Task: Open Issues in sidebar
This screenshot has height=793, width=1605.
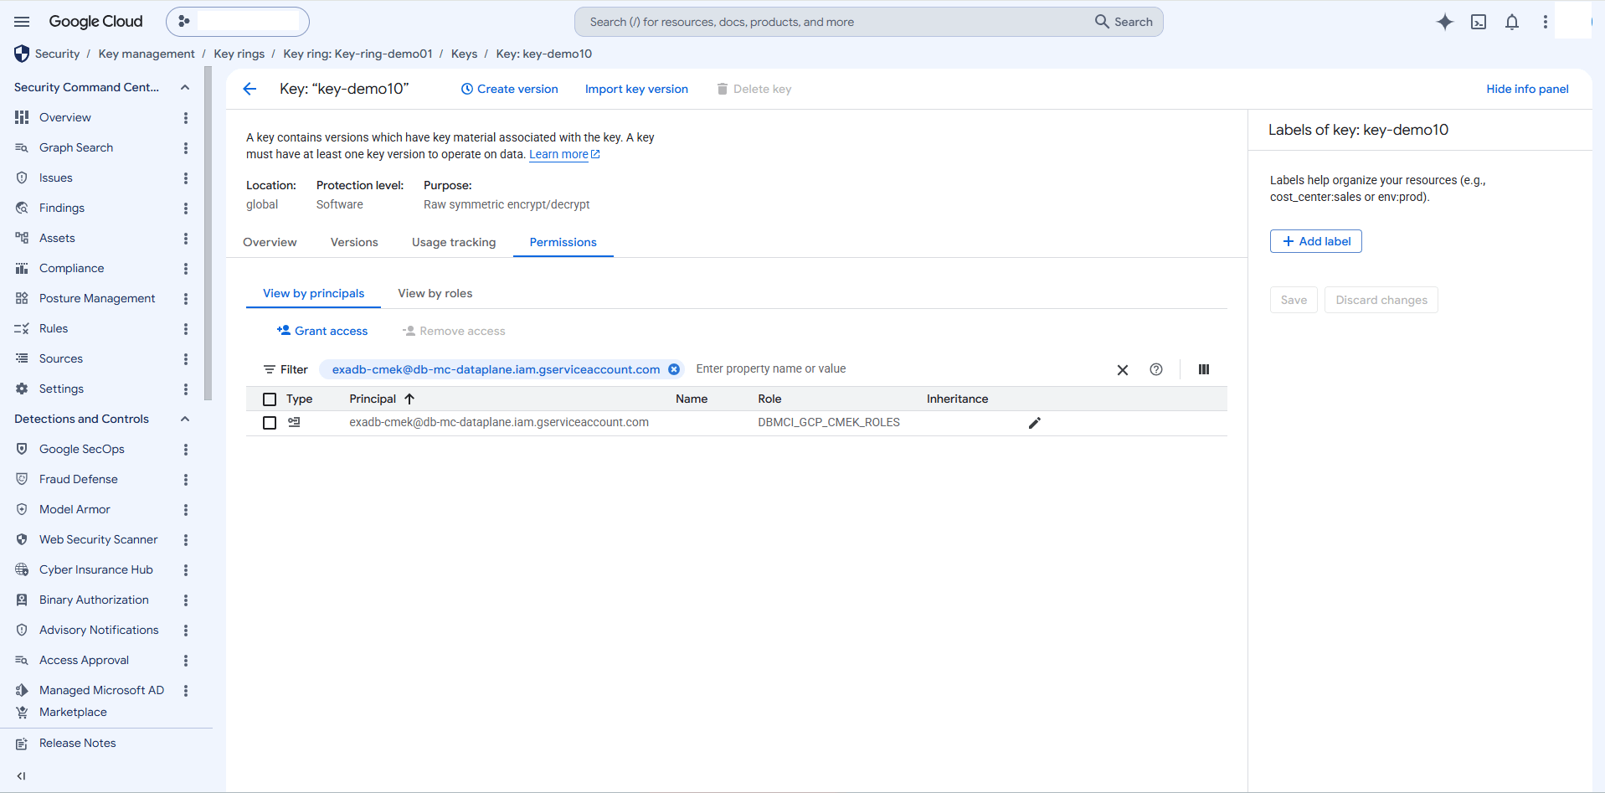Action: click(55, 178)
